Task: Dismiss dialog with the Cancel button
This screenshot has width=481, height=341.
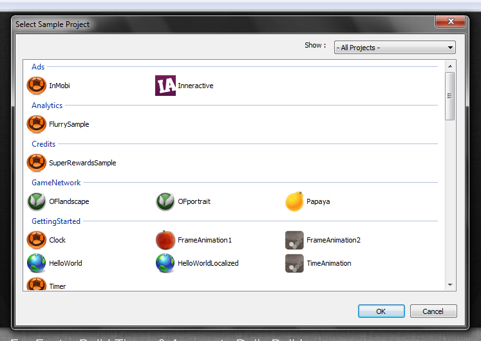Action: pos(433,311)
